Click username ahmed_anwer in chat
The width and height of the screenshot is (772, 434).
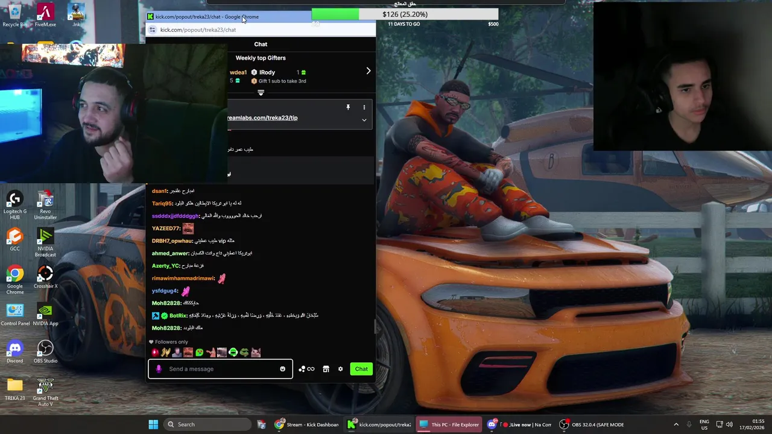pyautogui.click(x=170, y=253)
